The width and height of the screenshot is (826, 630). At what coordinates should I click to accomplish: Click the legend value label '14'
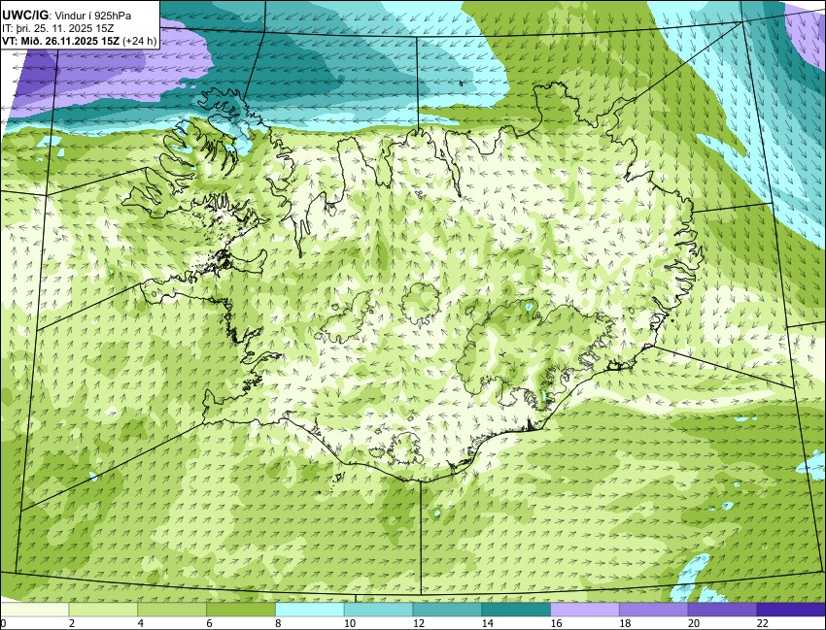pos(487,623)
